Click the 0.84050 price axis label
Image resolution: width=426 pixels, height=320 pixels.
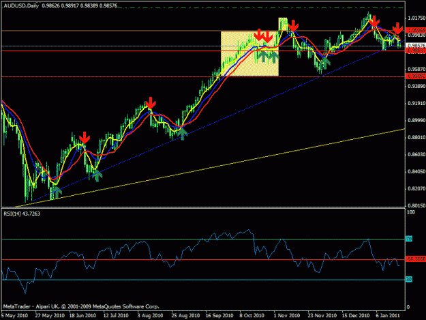pyautogui.click(x=416, y=171)
